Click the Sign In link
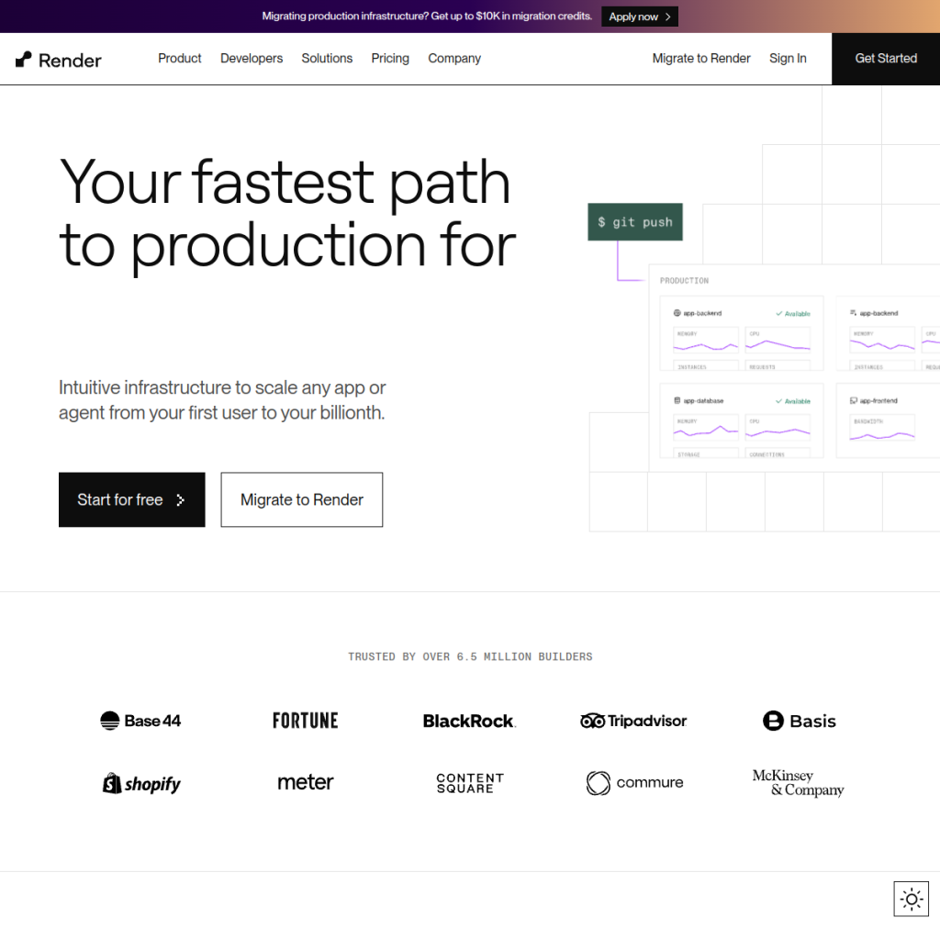940x940 pixels. tap(787, 58)
